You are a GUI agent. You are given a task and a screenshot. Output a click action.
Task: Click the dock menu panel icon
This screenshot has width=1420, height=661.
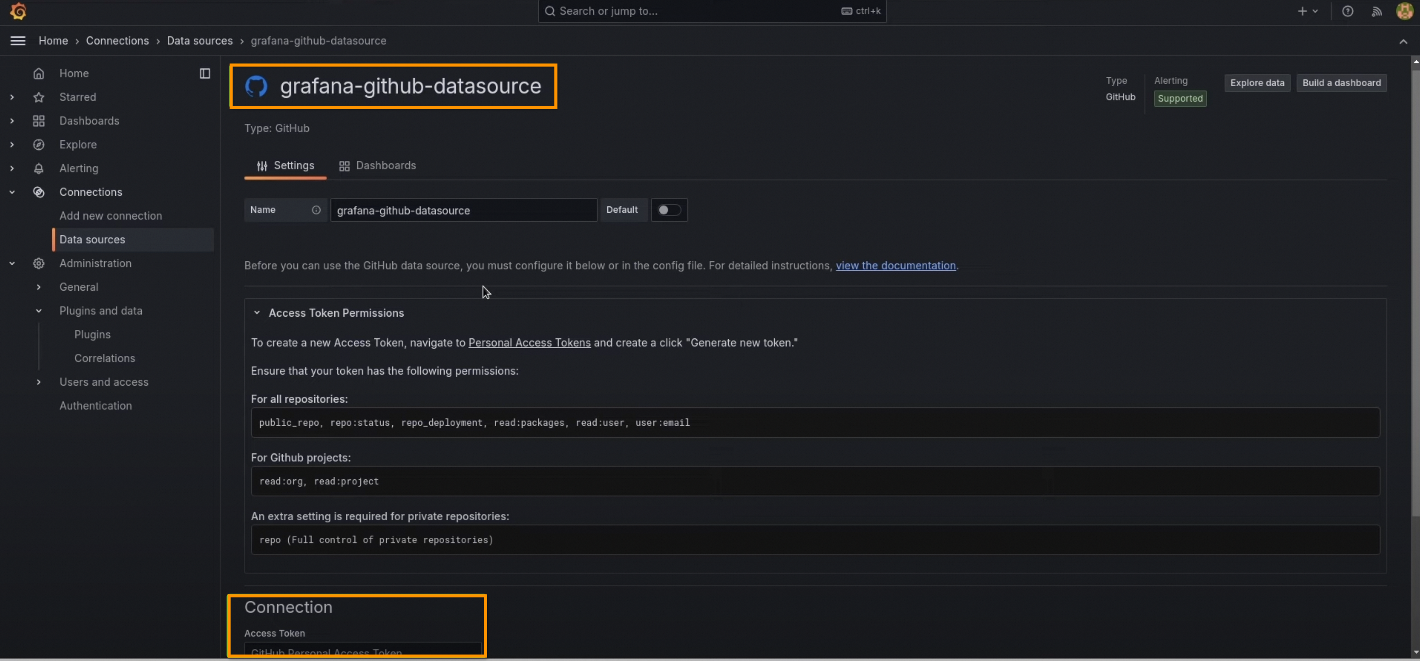204,73
